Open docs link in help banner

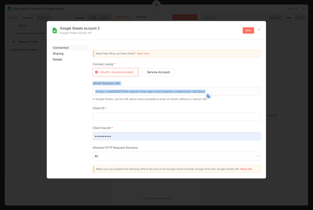[x=143, y=53]
